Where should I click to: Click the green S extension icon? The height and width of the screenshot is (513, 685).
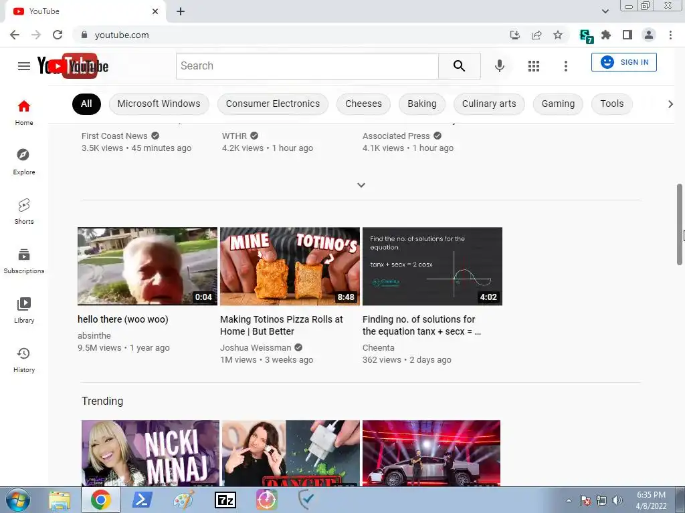pos(586,36)
